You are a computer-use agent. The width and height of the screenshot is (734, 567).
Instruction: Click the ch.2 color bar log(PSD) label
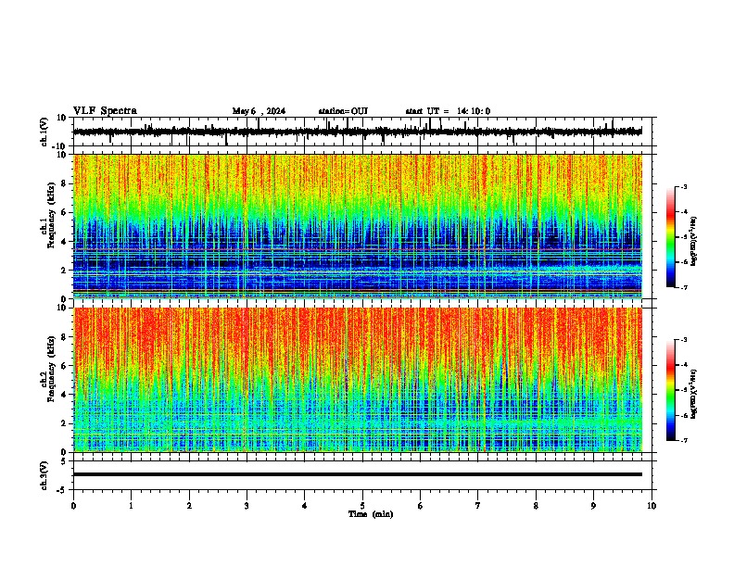[694, 394]
